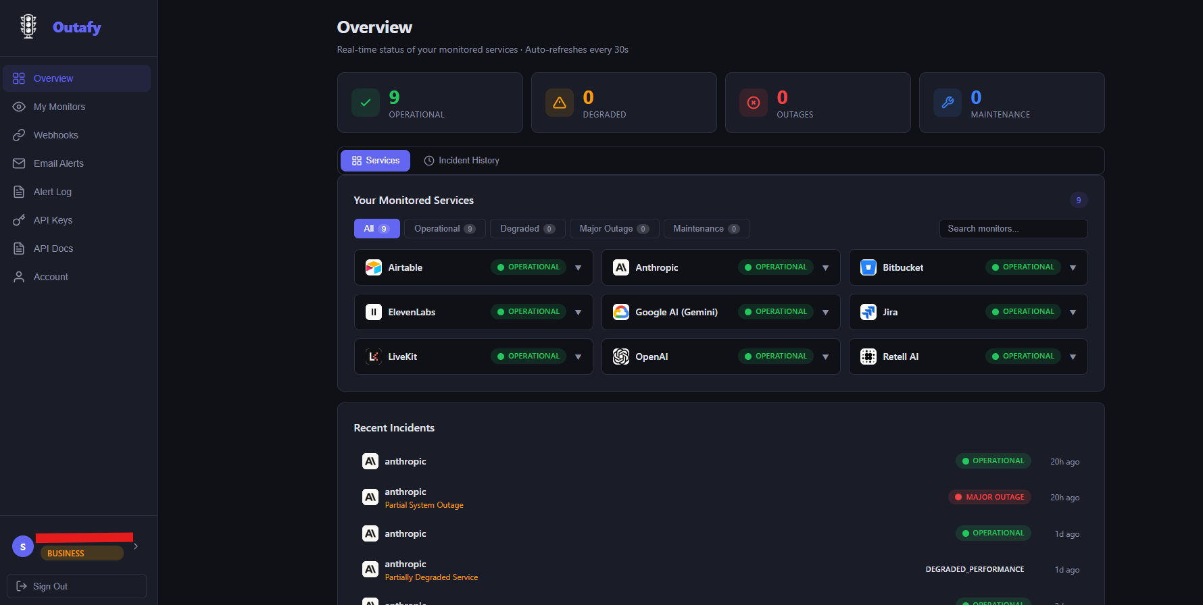Click the user avatar with letter S

pos(23,546)
